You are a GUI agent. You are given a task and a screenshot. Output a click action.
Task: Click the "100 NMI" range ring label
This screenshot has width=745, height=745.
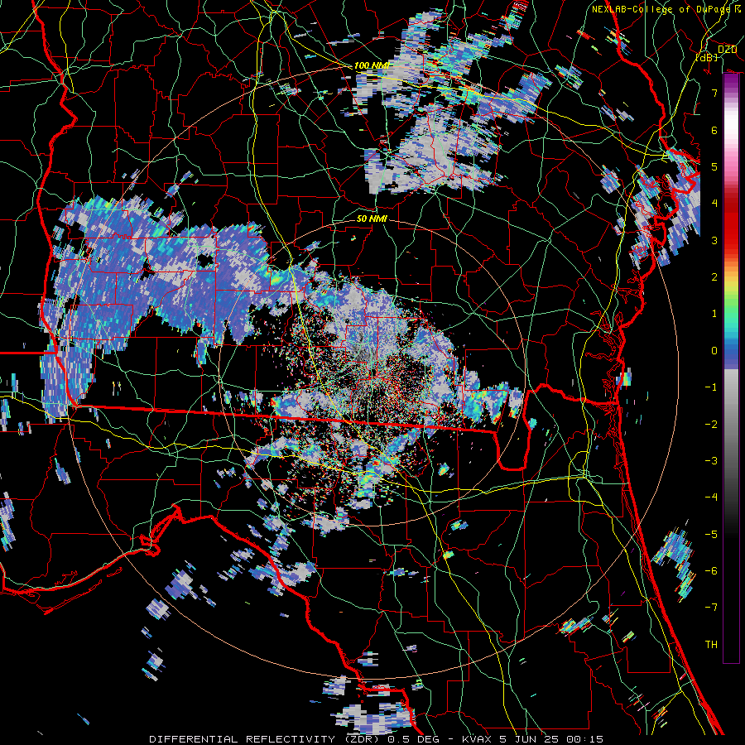tap(372, 65)
